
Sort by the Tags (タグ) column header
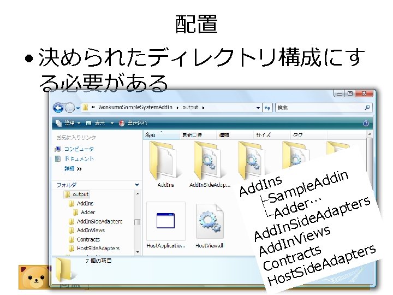pyautogui.click(x=308, y=135)
